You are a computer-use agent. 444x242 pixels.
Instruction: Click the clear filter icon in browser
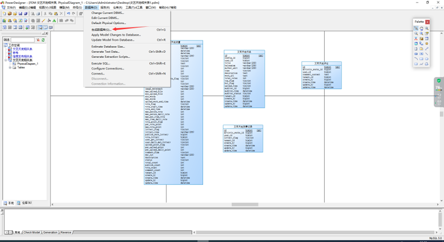(x=38, y=40)
